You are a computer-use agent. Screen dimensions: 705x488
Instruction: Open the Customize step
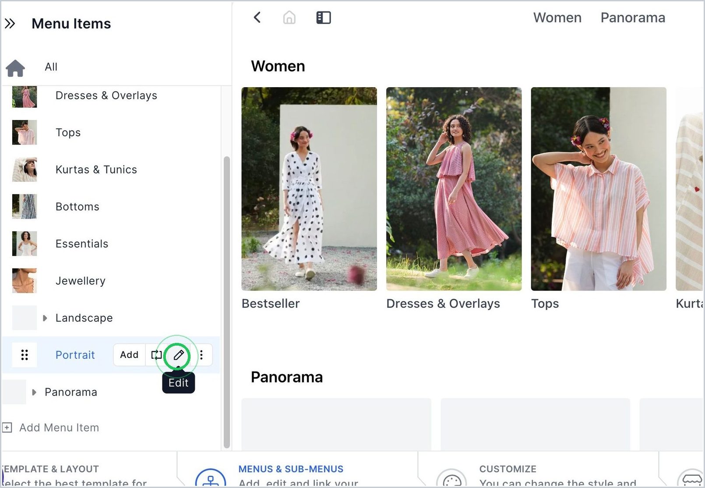click(508, 469)
